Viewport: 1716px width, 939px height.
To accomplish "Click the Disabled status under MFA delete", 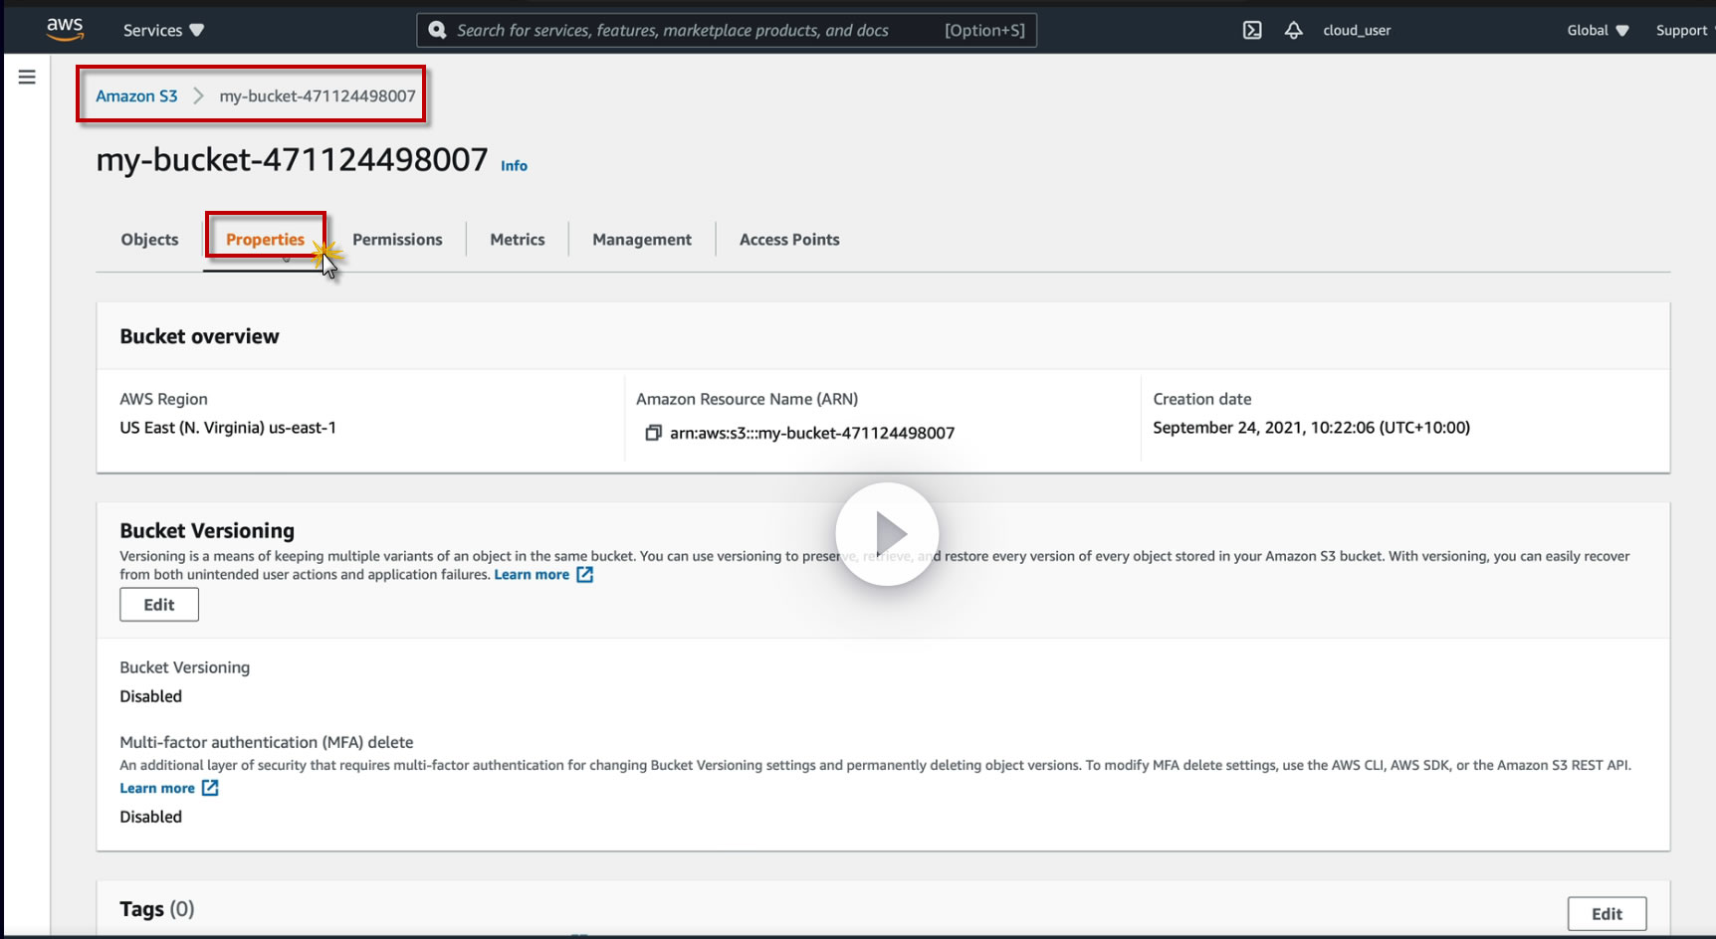I will pyautogui.click(x=151, y=817).
